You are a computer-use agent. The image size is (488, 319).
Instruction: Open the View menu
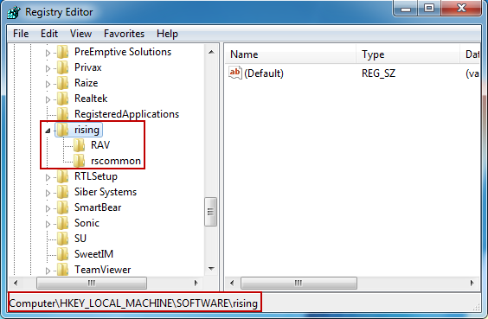80,34
